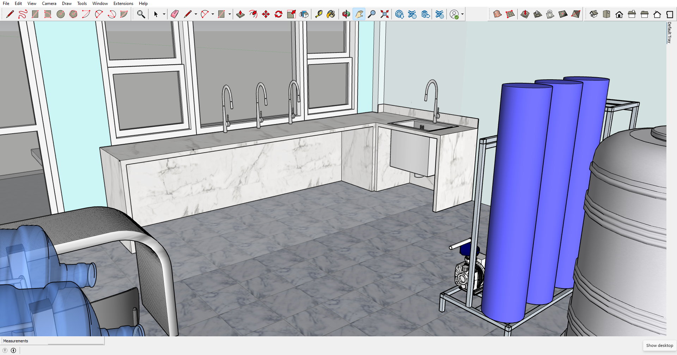This screenshot has height=355, width=677.
Task: Expand the user account dropdown arrow
Action: pyautogui.click(x=462, y=14)
